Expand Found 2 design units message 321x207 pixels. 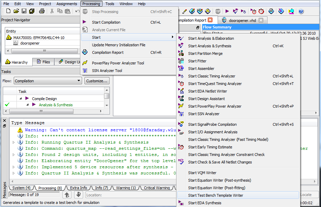click(13, 155)
